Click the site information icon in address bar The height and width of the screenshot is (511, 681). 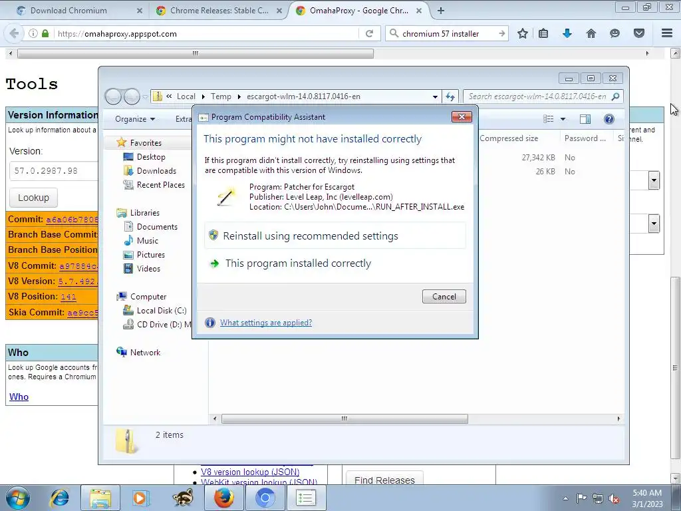click(33, 33)
